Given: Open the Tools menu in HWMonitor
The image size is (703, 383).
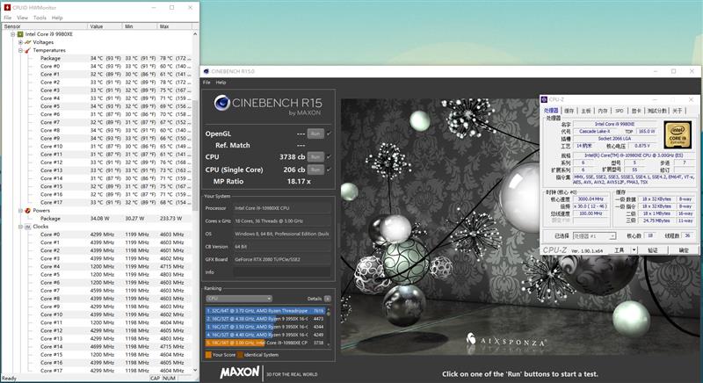Looking at the screenshot, I should [40, 18].
